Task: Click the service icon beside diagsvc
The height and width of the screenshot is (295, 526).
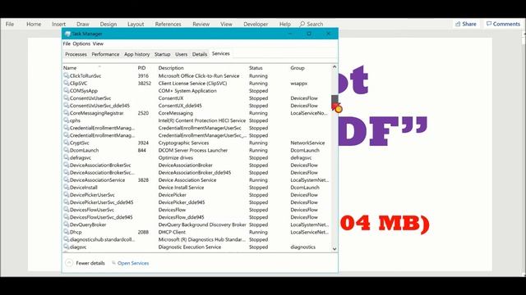Action: pyautogui.click(x=66, y=247)
